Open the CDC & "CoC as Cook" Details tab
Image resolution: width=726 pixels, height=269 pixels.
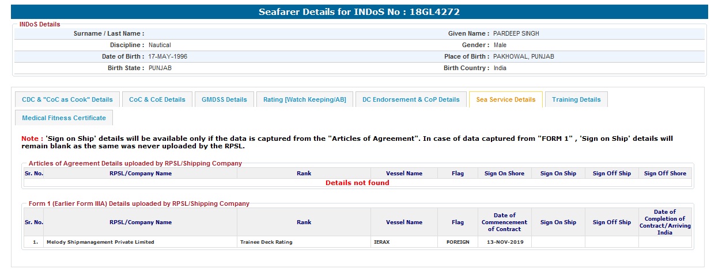(x=67, y=99)
